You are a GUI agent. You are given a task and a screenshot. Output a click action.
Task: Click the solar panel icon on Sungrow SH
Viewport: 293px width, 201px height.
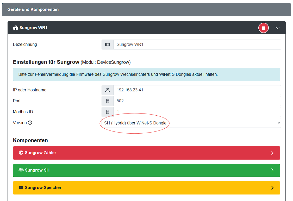[21, 170]
